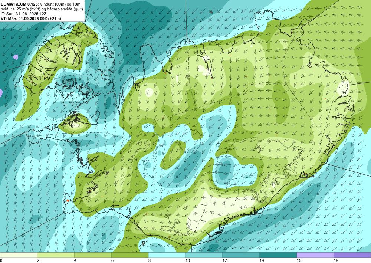Click the "(+21 h)" forecast offset text
Image resolution: width=371 pixels, height=263 pixels.
click(x=55, y=19)
